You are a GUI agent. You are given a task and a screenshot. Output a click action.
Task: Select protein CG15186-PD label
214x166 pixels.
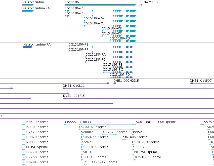pyautogui.click(x=120, y=75)
